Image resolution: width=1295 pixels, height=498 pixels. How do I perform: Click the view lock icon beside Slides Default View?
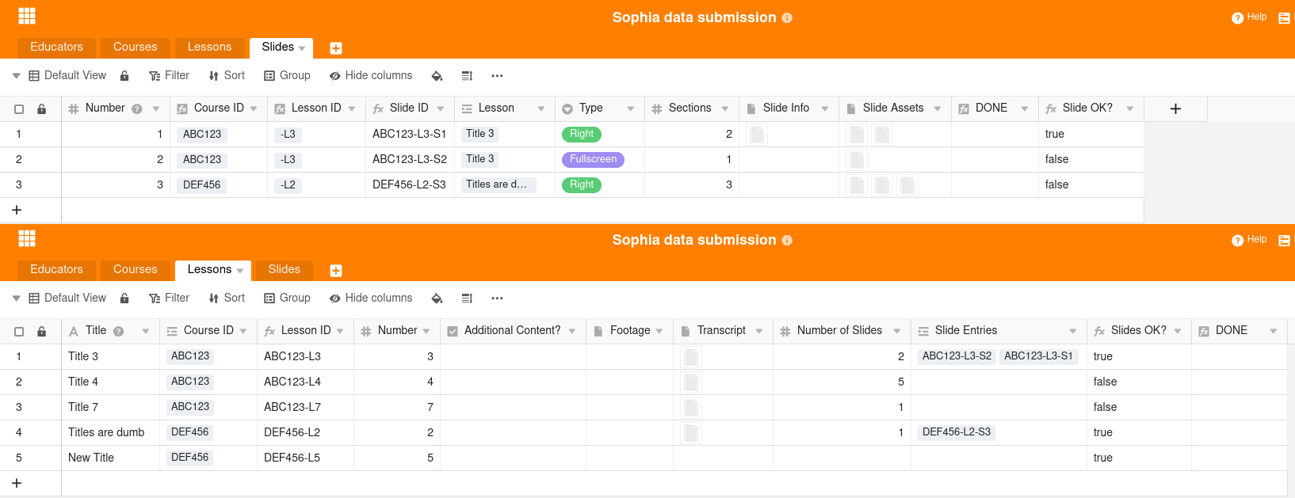tap(124, 76)
